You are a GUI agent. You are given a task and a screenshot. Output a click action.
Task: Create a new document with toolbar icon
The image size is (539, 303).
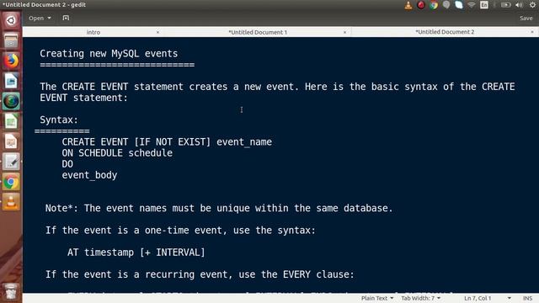pyautogui.click(x=66, y=18)
